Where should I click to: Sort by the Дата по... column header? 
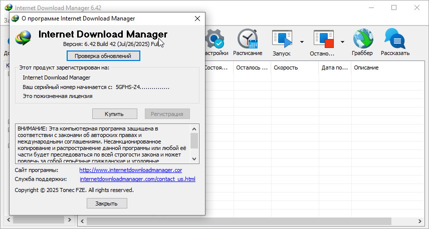(x=335, y=67)
